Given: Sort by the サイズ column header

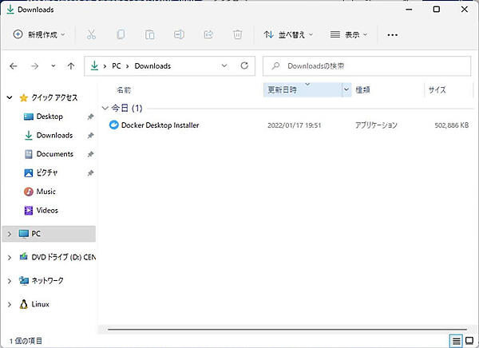Looking at the screenshot, I should tap(437, 90).
